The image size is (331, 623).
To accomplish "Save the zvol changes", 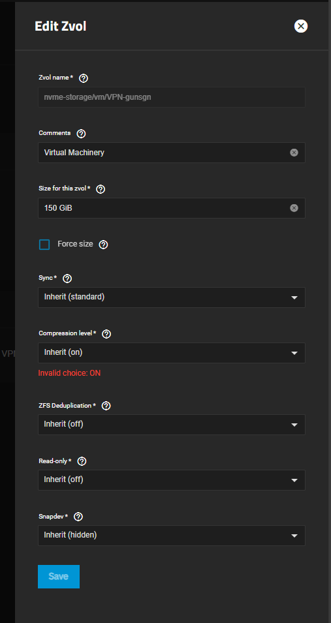I will [59, 577].
